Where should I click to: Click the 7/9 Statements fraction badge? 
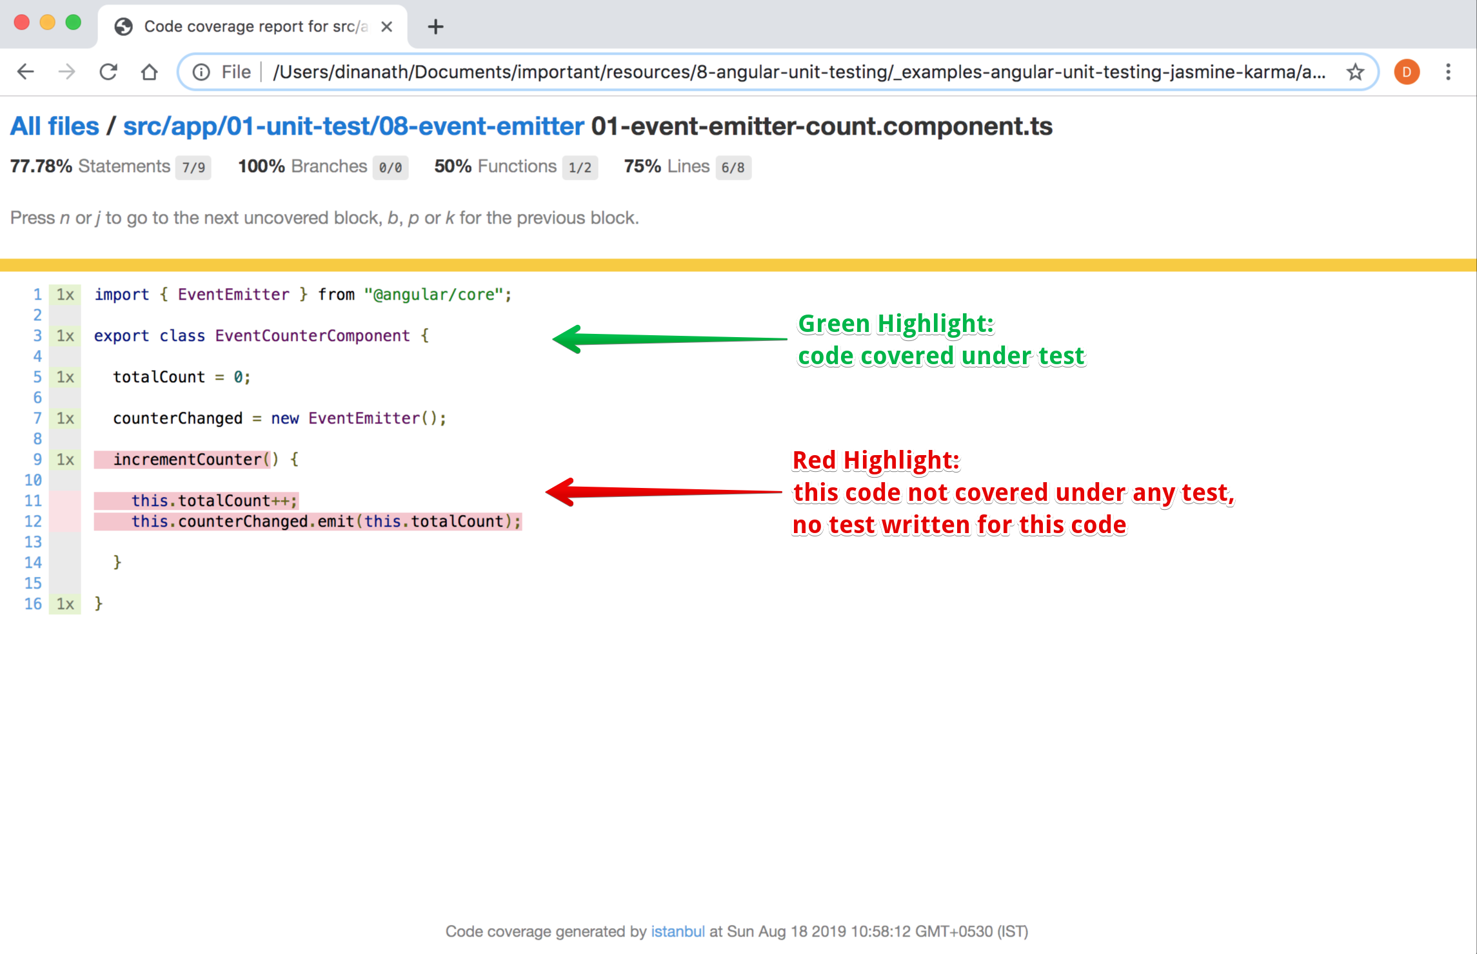click(x=193, y=168)
